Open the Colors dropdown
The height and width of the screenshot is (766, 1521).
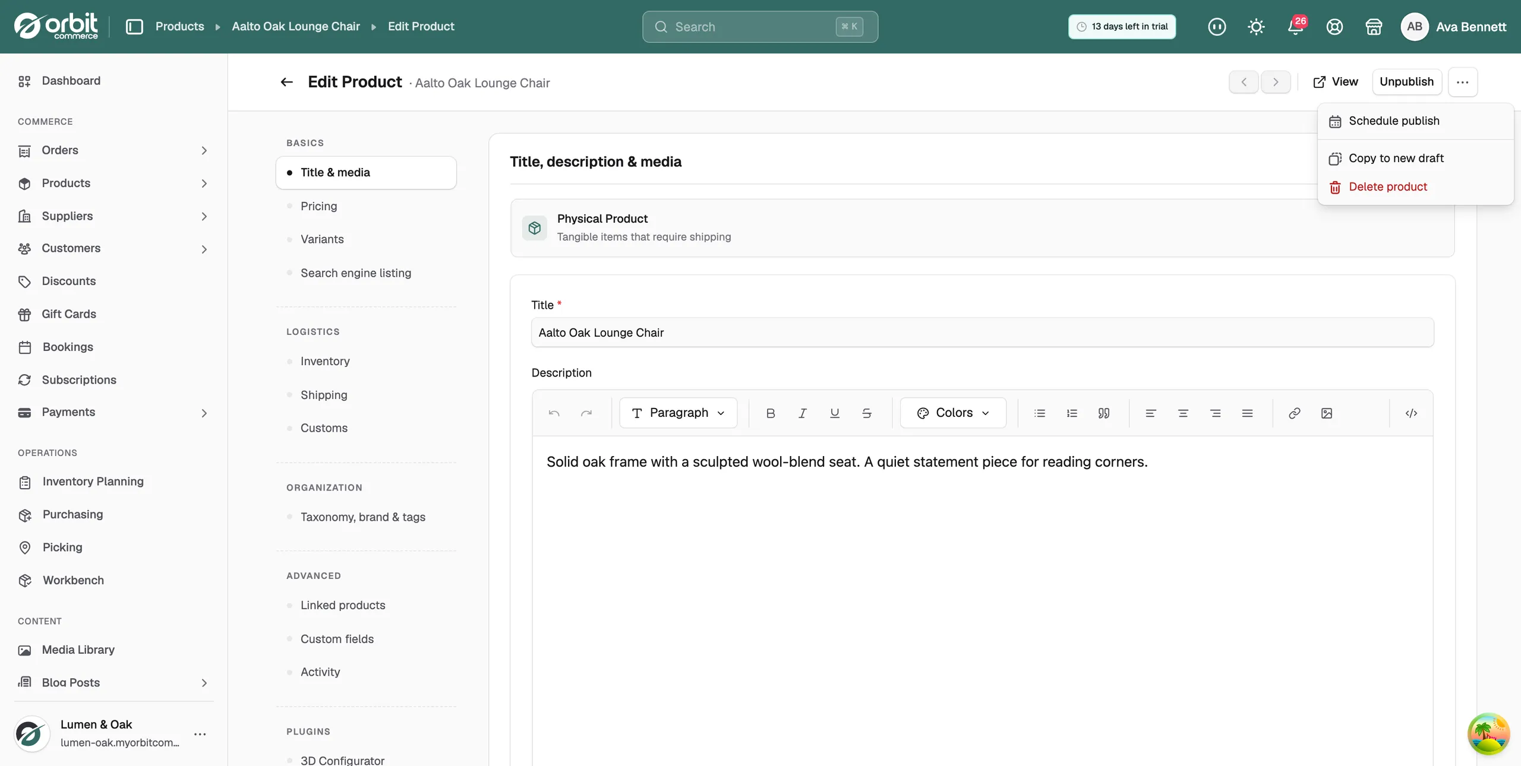coord(953,413)
